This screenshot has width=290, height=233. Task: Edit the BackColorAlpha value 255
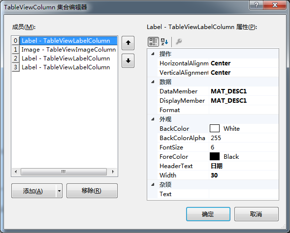point(244,138)
